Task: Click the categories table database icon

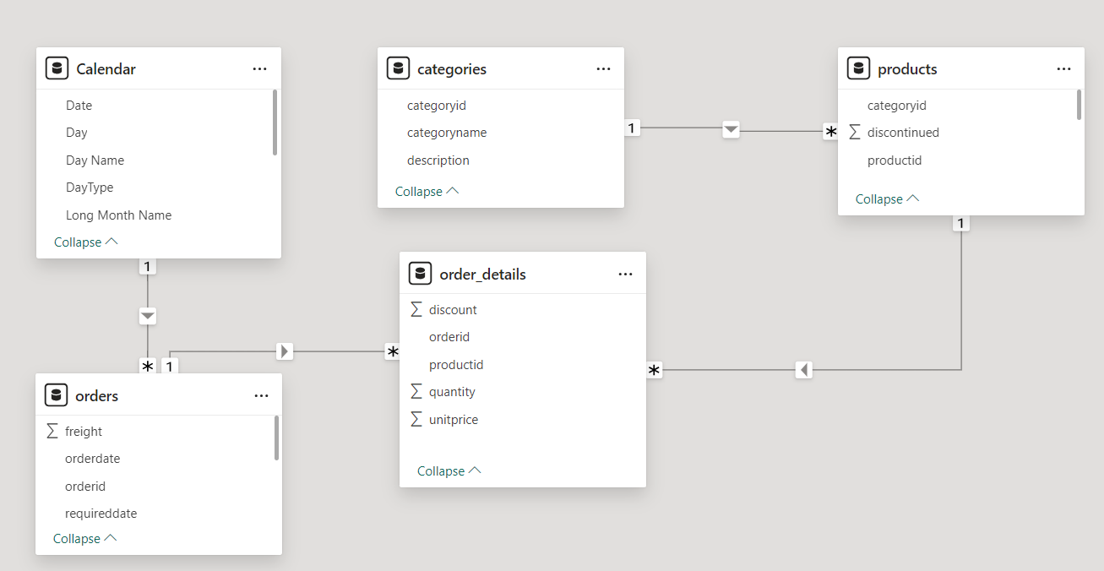Action: [x=399, y=68]
